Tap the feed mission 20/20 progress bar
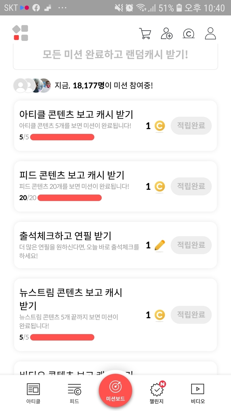This screenshot has height=411, width=231. coord(70,198)
